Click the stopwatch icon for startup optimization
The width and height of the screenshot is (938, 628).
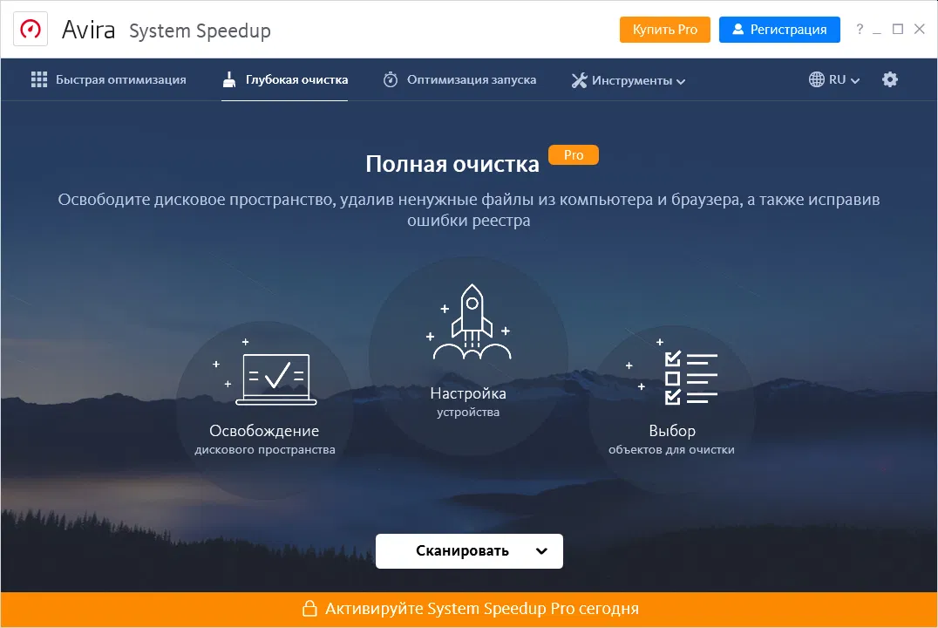(x=390, y=79)
